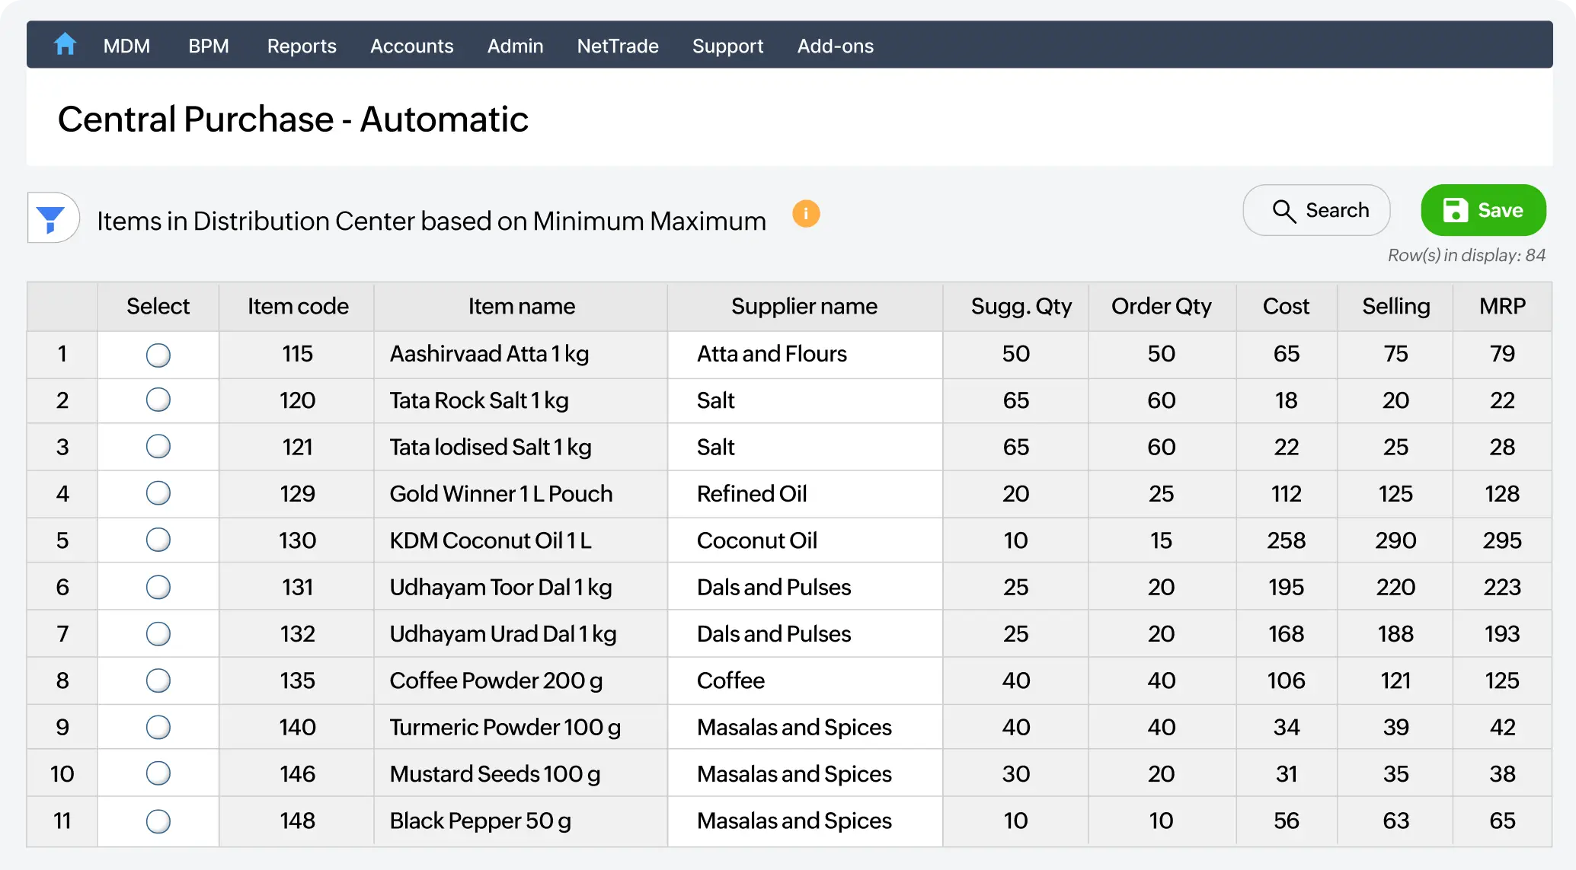
Task: Open the Add-ons menu
Action: point(835,46)
